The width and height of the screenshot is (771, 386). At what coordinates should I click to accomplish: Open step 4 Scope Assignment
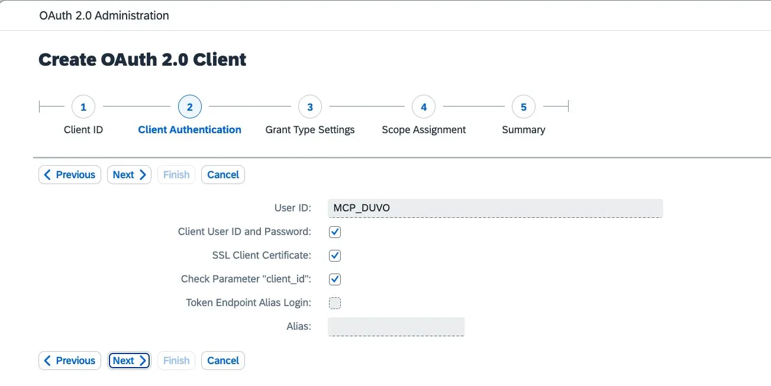click(424, 107)
